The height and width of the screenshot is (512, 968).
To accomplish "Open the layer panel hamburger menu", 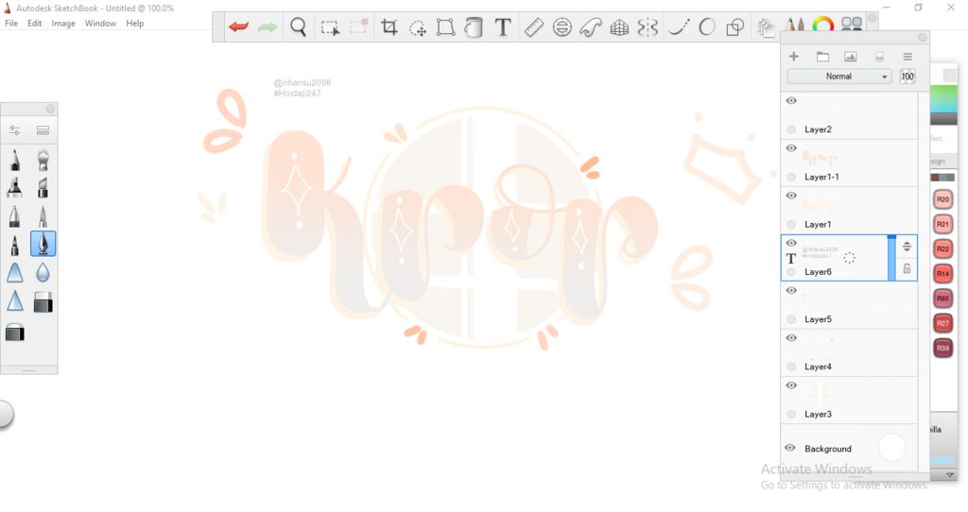I will point(907,57).
